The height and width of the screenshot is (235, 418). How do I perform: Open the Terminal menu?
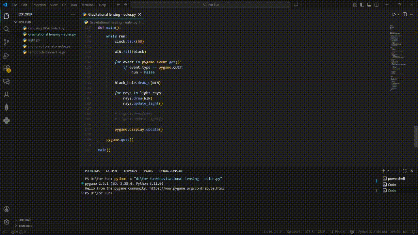click(x=88, y=5)
